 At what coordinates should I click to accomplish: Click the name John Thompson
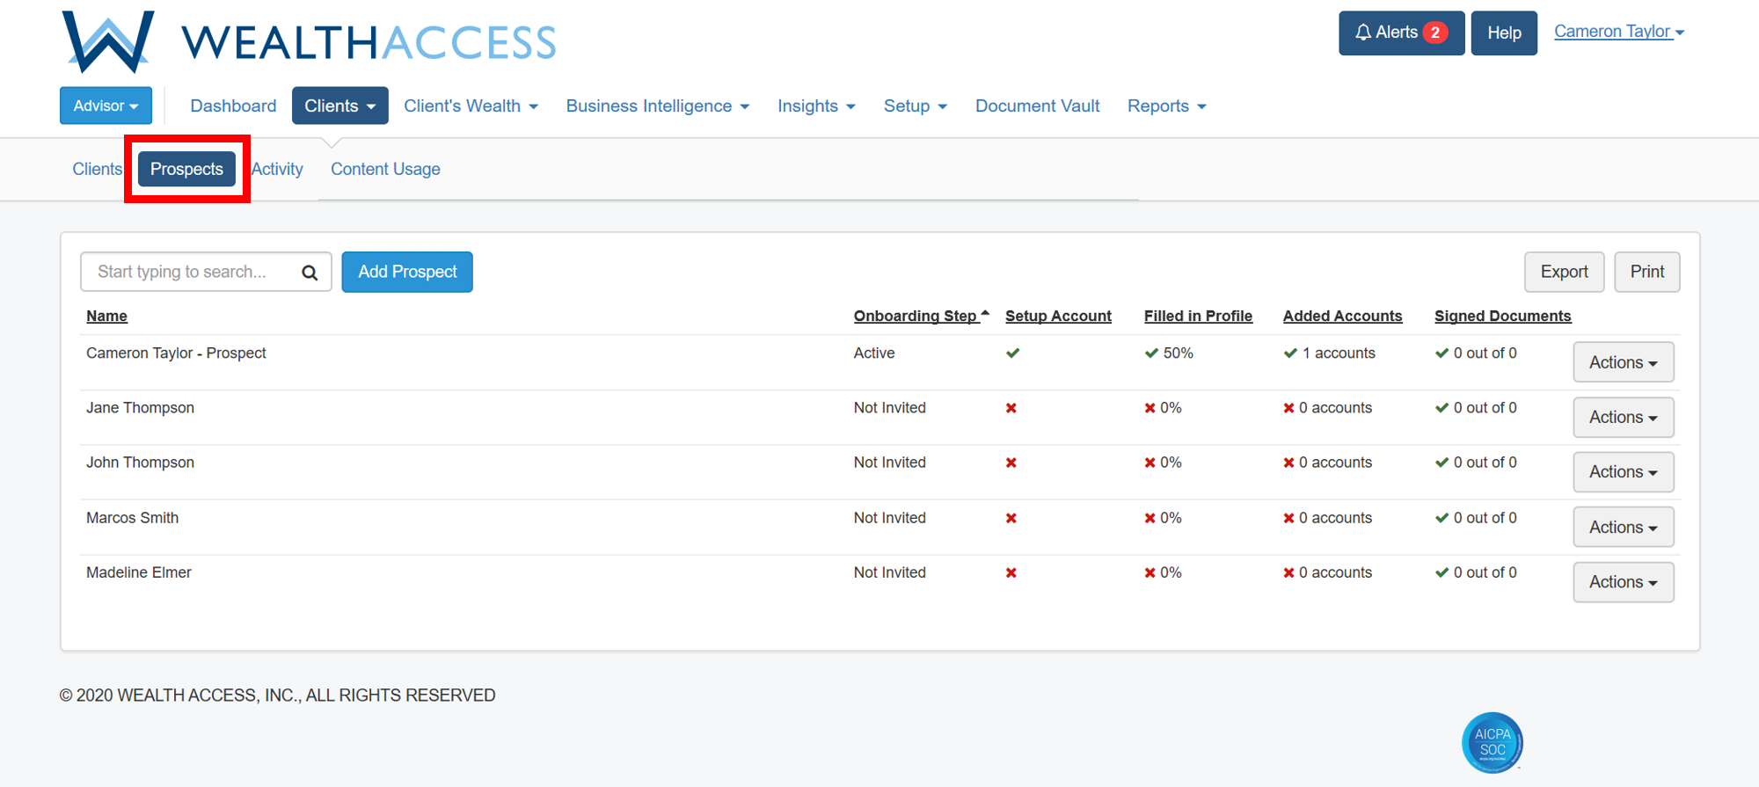140,463
